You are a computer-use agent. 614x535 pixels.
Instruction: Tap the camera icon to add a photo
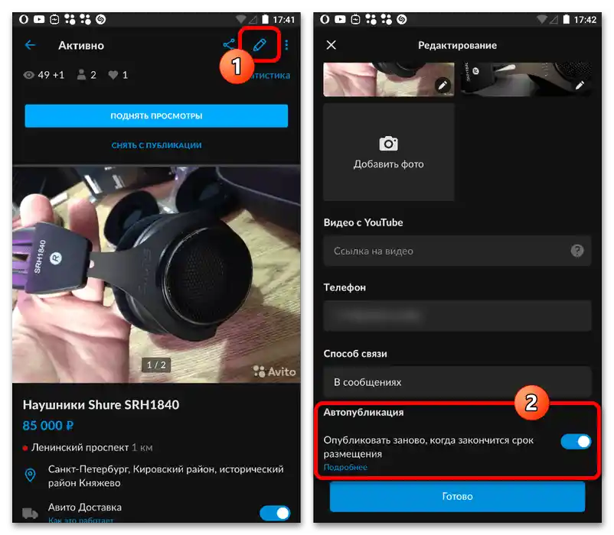[x=388, y=144]
